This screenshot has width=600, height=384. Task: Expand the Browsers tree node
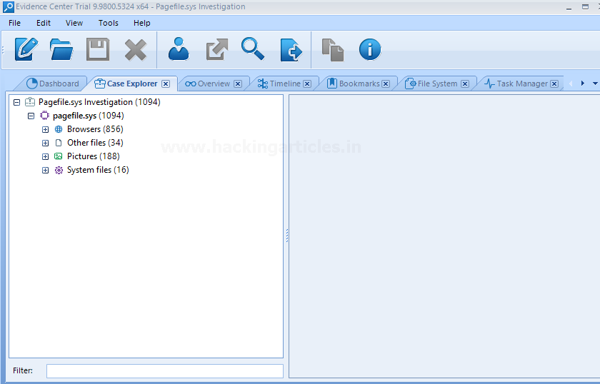coord(46,129)
